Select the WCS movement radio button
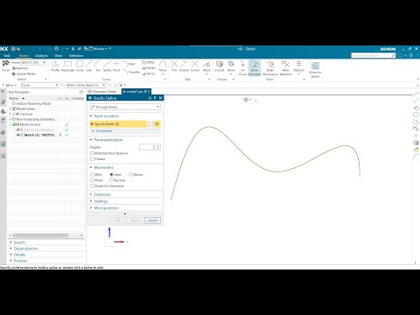This screenshot has height=315, width=420. (x=92, y=174)
